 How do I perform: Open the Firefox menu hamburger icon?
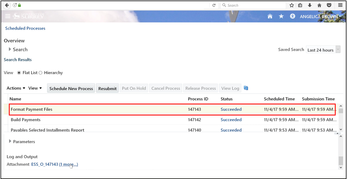click(x=340, y=5)
